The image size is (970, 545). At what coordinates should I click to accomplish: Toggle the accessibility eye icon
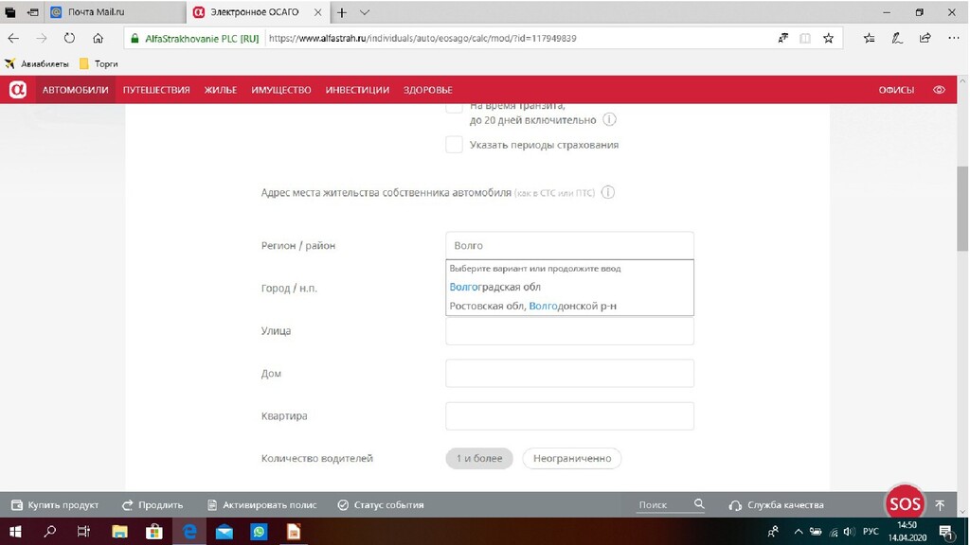click(939, 90)
